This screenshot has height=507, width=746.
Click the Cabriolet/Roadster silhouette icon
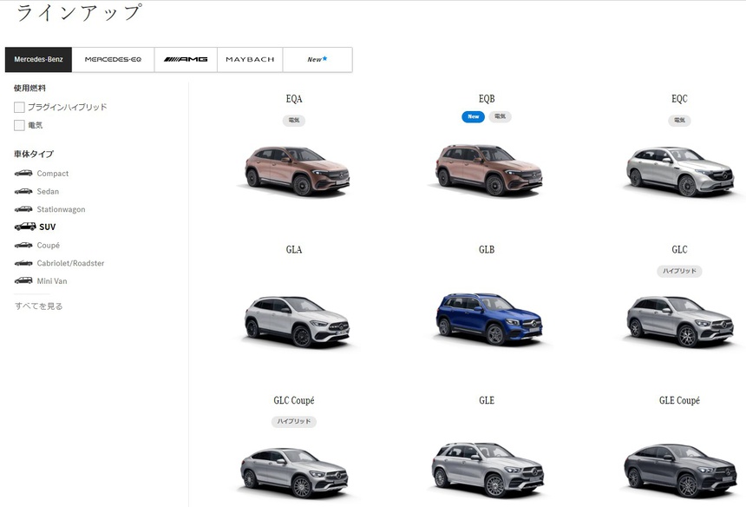23,263
